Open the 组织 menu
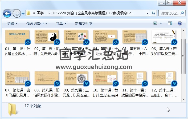 coord(13,24)
